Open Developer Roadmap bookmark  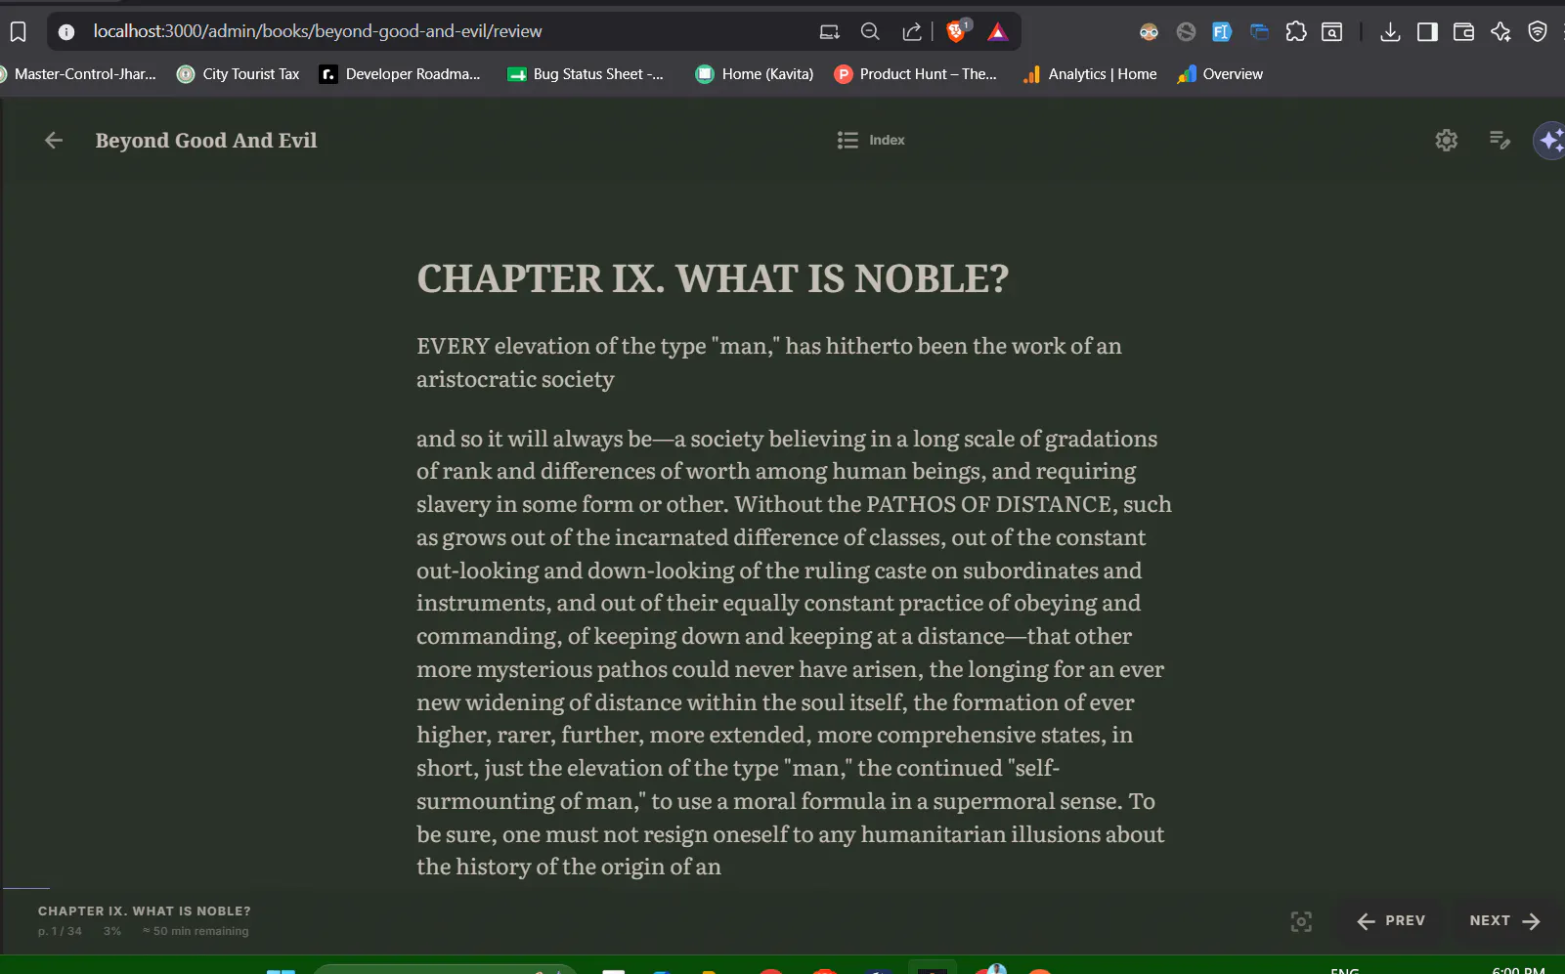pyautogui.click(x=400, y=74)
